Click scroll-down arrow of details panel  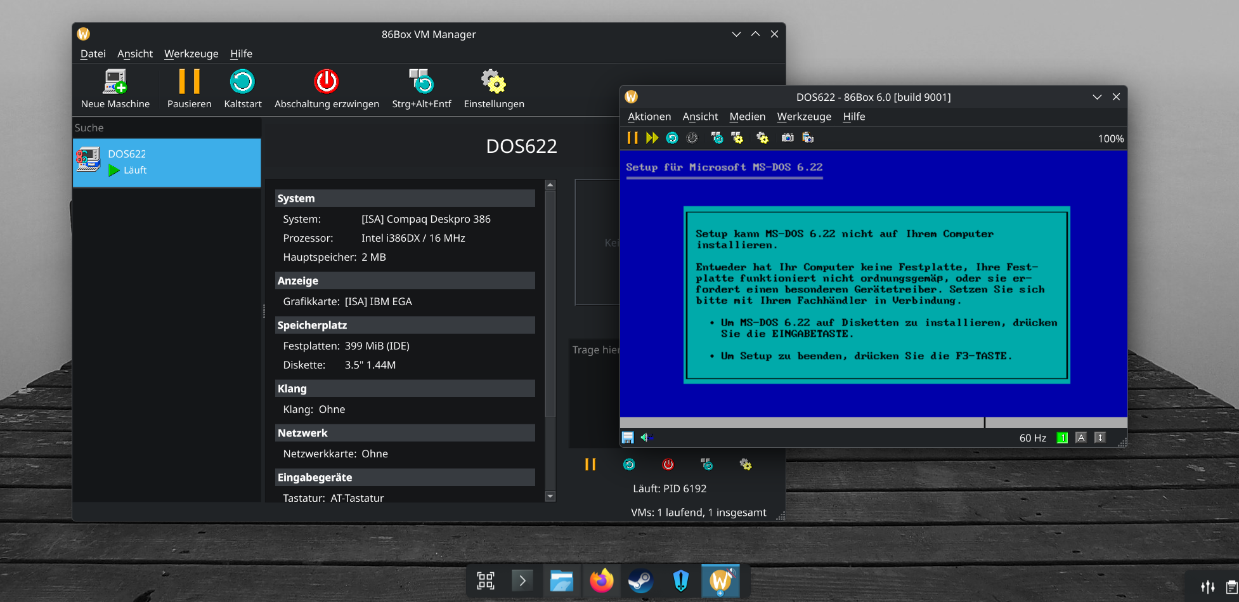coord(550,496)
